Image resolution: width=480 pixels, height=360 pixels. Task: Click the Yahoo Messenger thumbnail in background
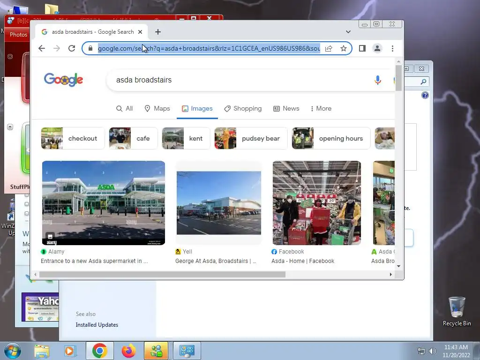click(40, 307)
